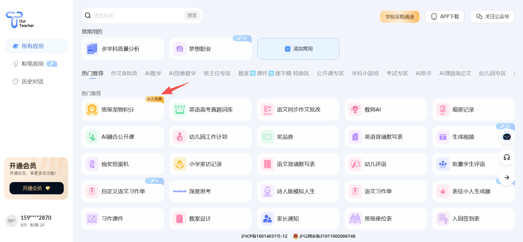Switch to the 幼儿园专区 tab
This screenshot has height=242, width=523.
[x=492, y=74]
